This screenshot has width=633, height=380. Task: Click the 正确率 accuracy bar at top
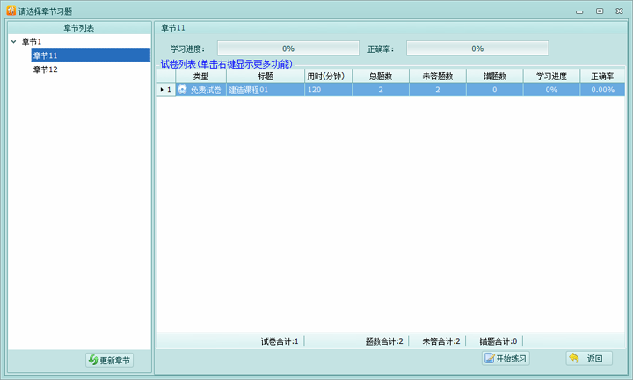pos(477,48)
